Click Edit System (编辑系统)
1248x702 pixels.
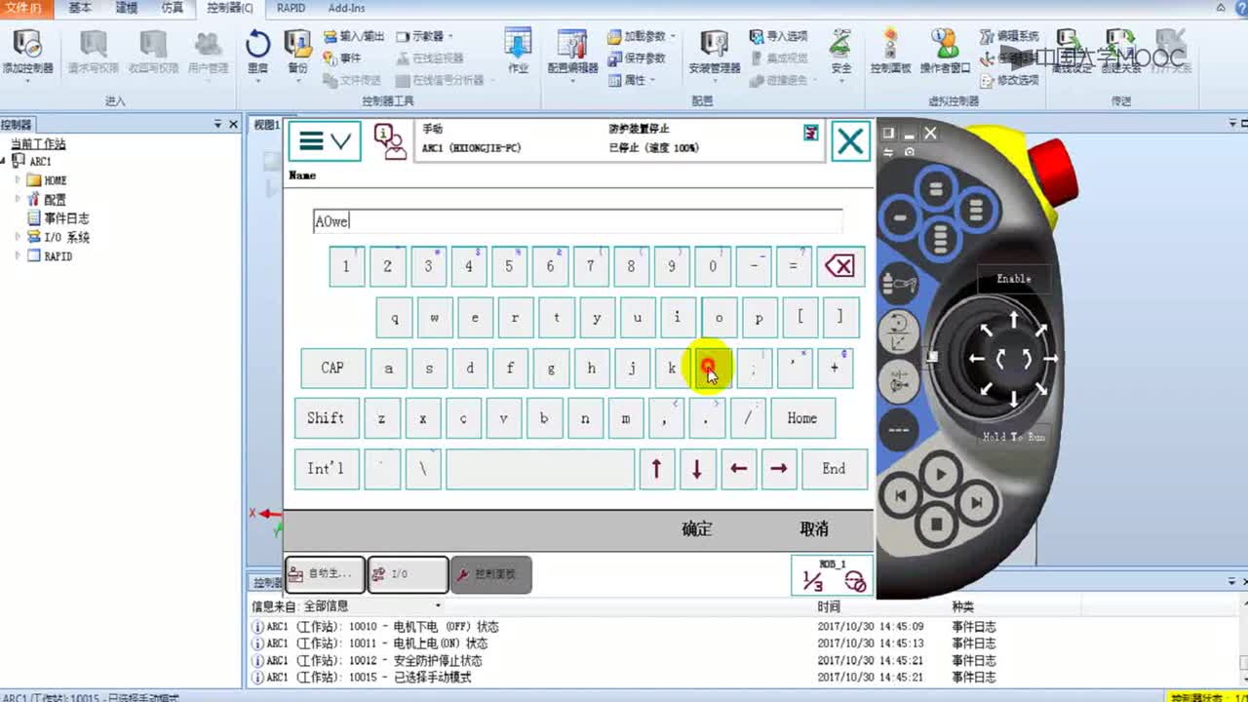(x=1009, y=36)
